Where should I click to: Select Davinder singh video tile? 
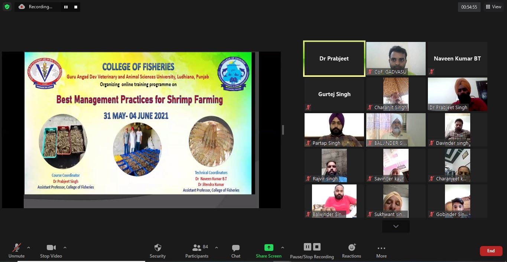coord(458,130)
